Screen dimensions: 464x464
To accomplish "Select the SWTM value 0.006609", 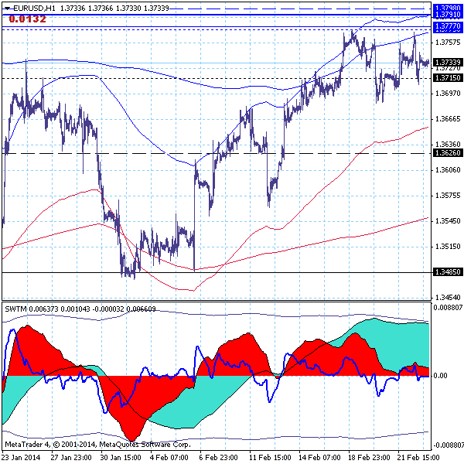I will tap(142, 309).
